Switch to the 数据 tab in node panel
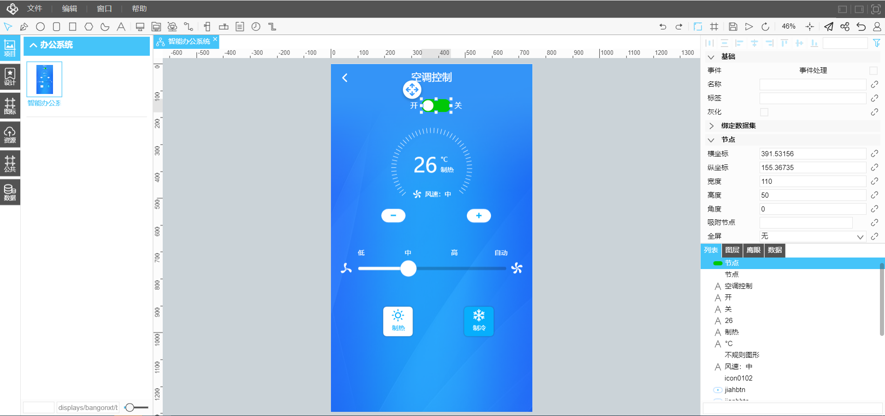Screen dimensions: 885x416 (775, 250)
